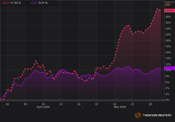Click the silver dashed line's final peak
The width and height of the screenshot is (175, 122).
tap(157, 8)
